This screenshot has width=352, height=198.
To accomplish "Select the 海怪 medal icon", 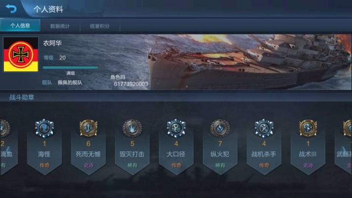I will pyautogui.click(x=44, y=128).
